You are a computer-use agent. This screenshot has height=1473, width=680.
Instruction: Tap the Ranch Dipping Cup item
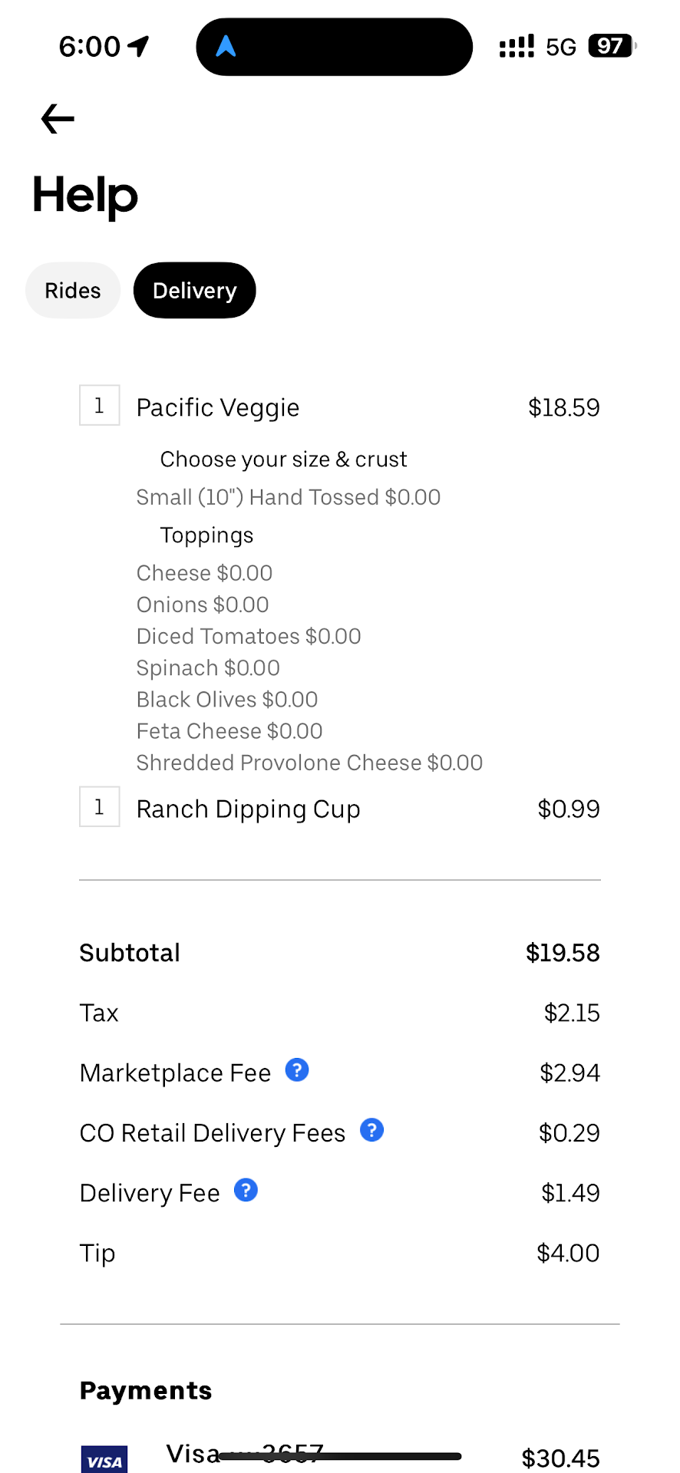tap(248, 809)
